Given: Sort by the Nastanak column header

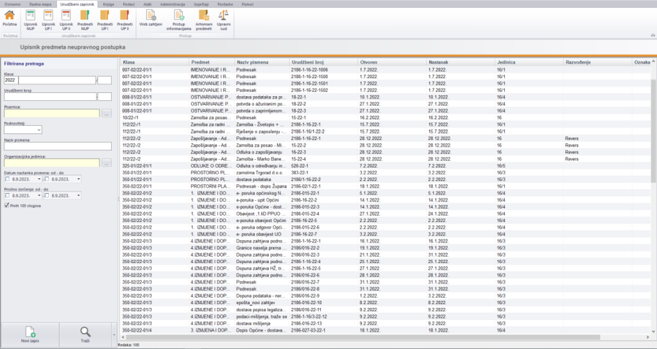Looking at the screenshot, I should pos(461,62).
